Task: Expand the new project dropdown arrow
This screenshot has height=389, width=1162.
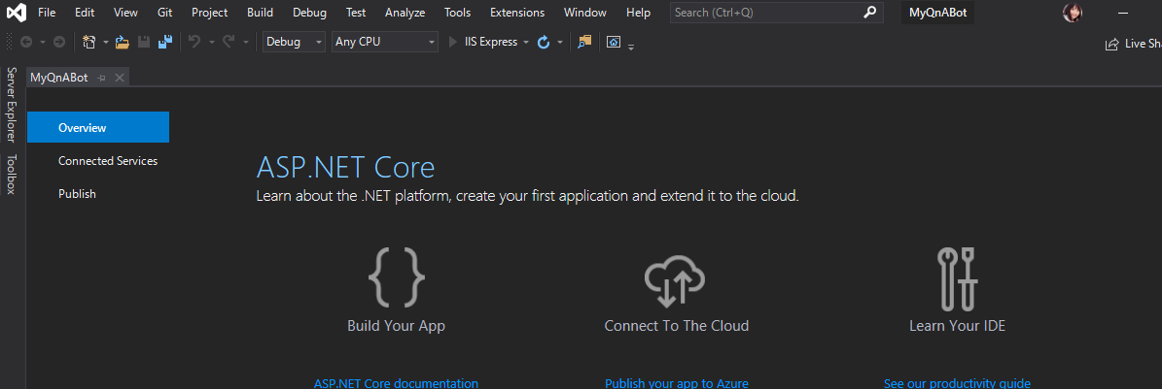Action: (106, 42)
